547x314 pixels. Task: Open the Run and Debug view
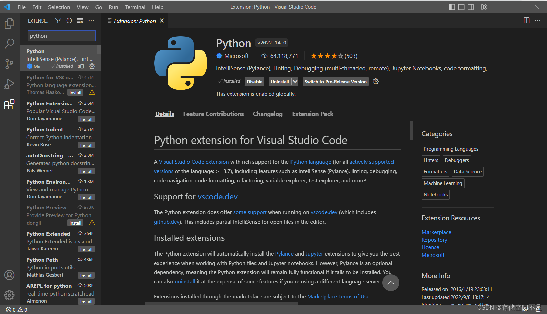point(9,84)
